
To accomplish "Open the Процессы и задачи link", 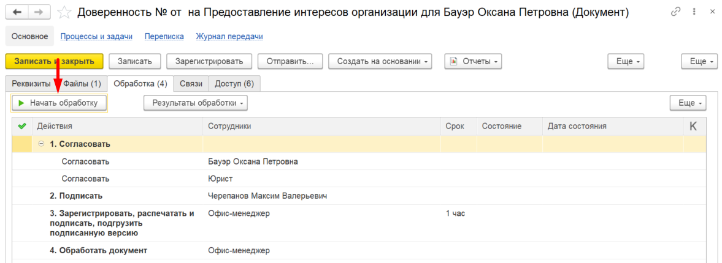I will 96,36.
